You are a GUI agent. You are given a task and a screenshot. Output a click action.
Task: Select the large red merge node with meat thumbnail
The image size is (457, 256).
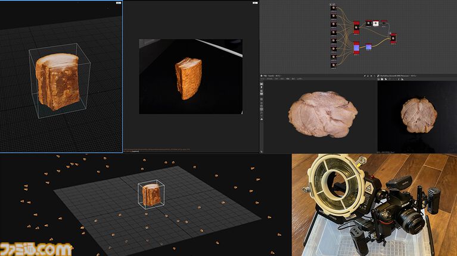pyautogui.click(x=356, y=27)
